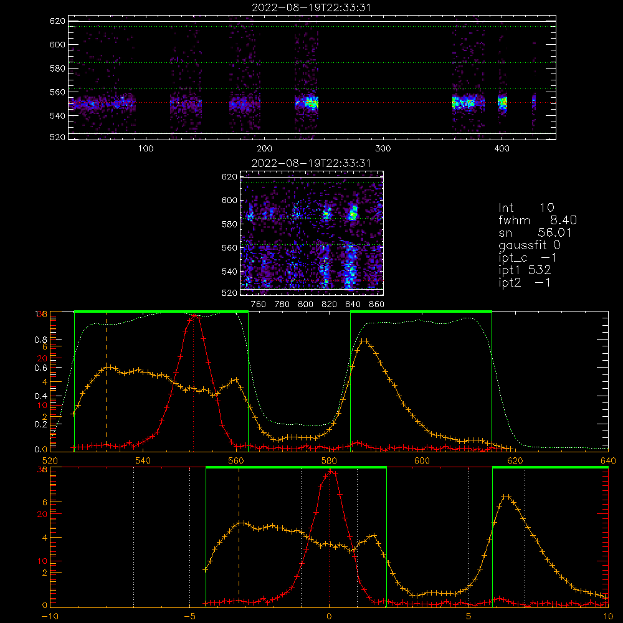This screenshot has width=623, height=623.
Task: Click x-axis label -5 on bottom profile plot
Action: pos(189,616)
